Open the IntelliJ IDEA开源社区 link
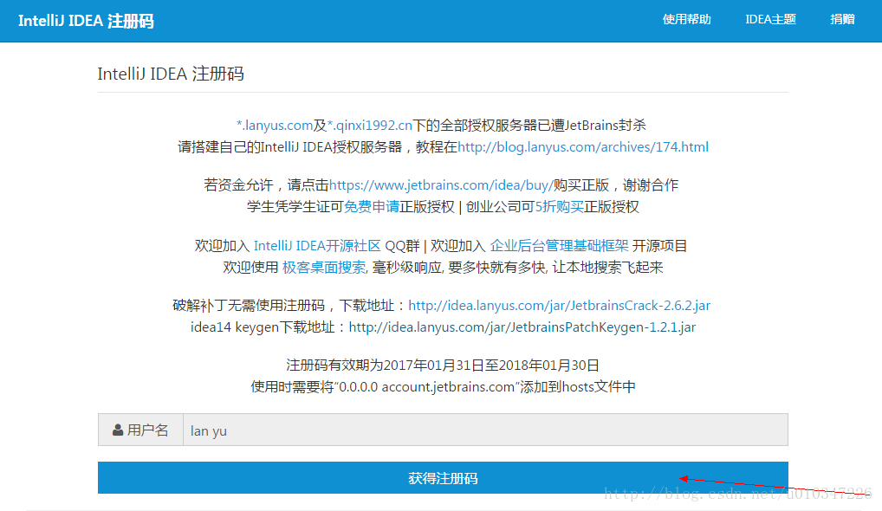The image size is (882, 511). (317, 246)
